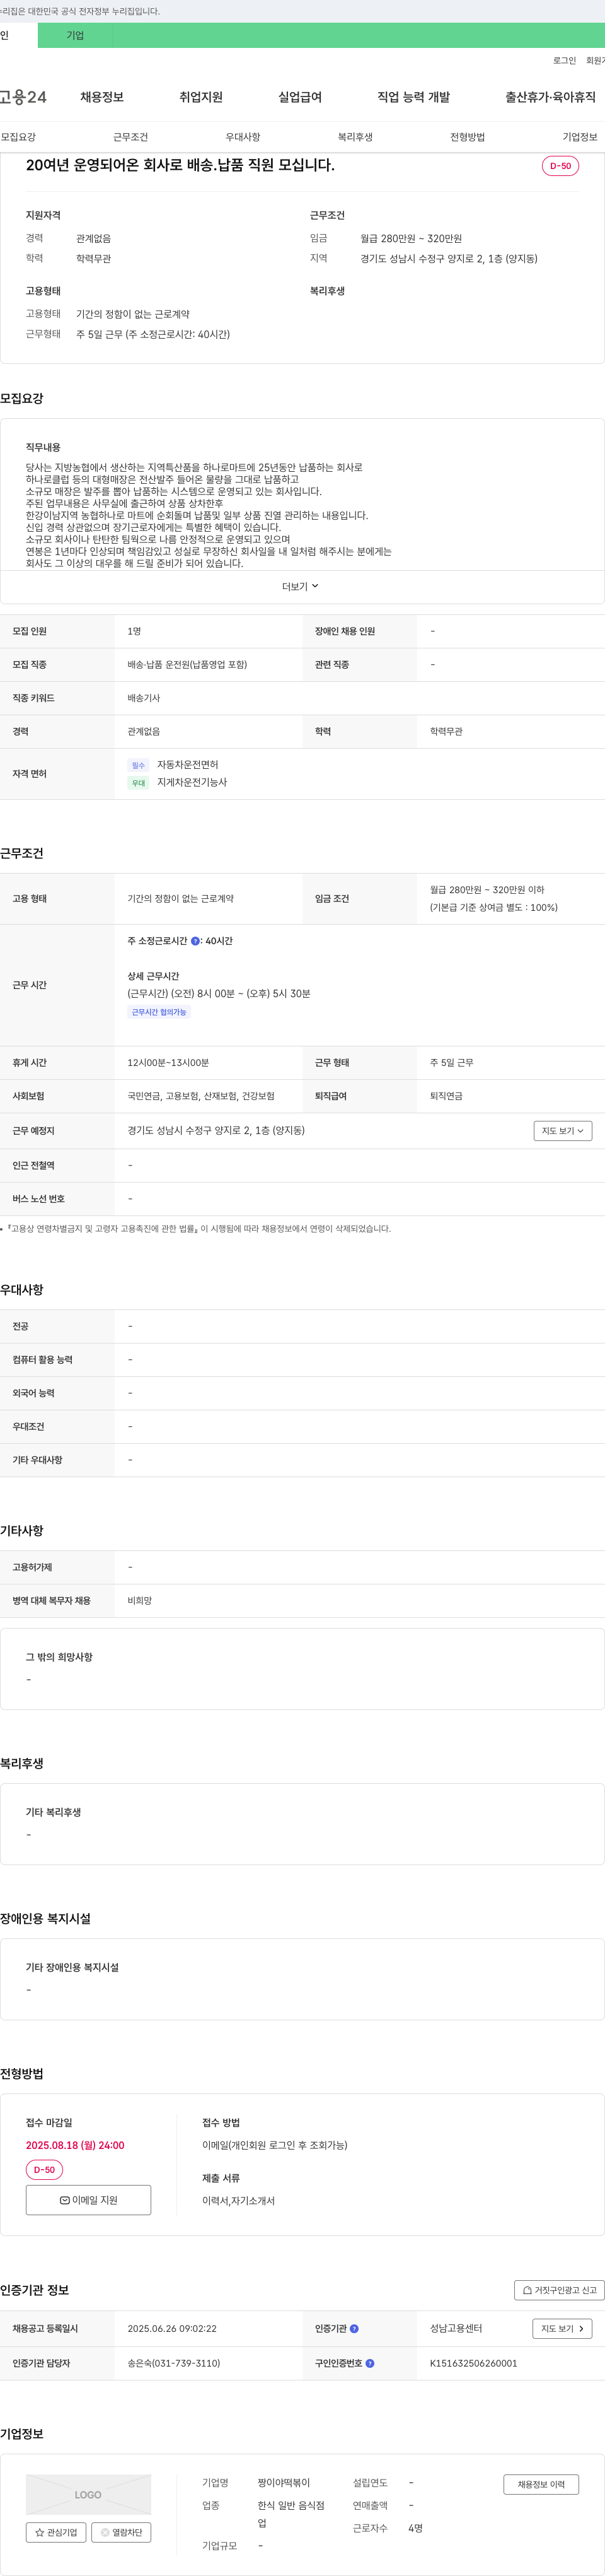This screenshot has width=605, height=2576.
Task: Click the job title starting with 20여년 운영되어온 회사로
Action: pos(180,165)
